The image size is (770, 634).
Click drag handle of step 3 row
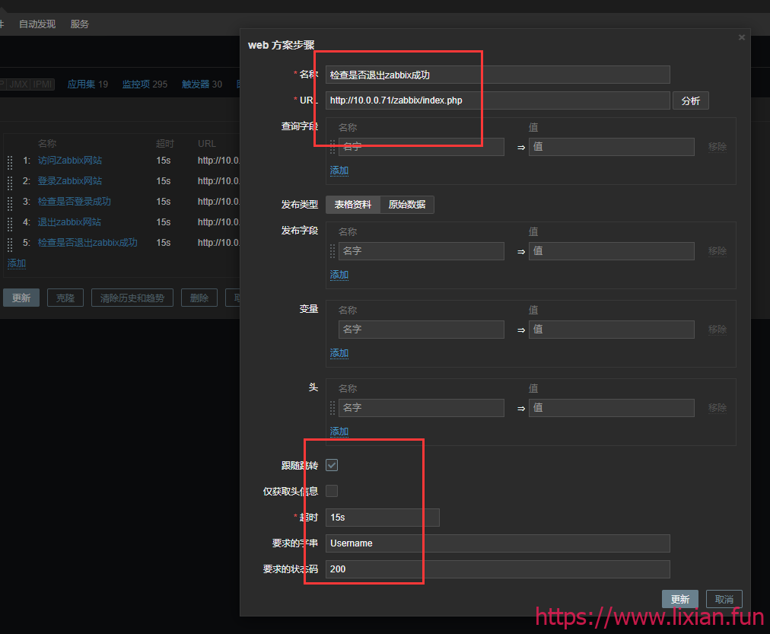click(10, 203)
